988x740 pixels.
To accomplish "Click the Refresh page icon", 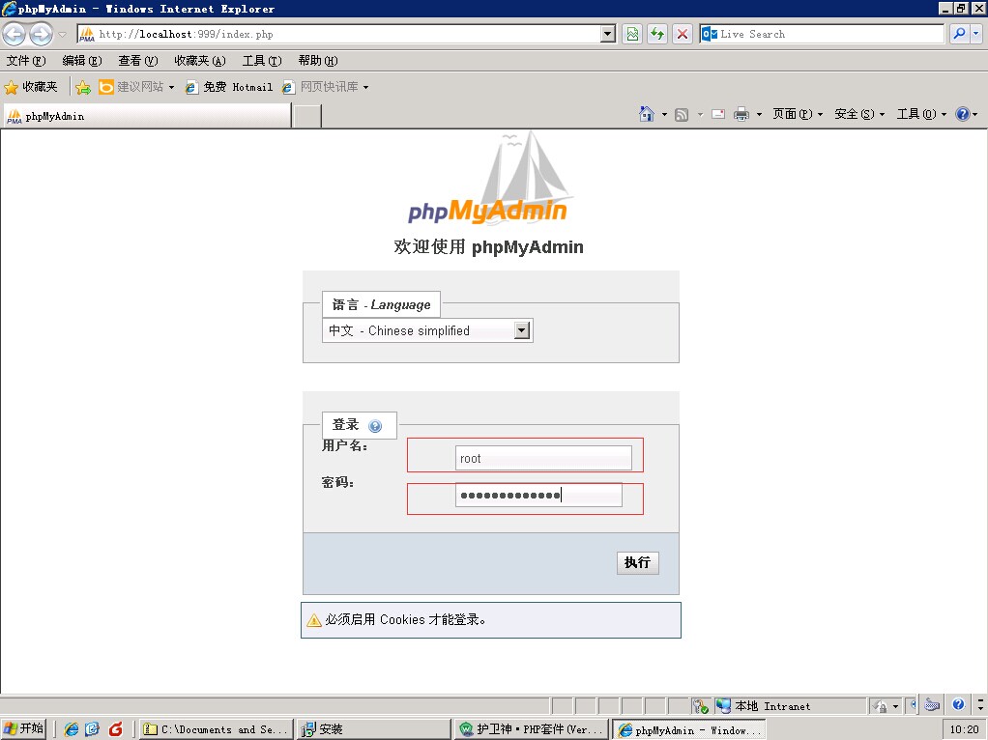I will (657, 34).
